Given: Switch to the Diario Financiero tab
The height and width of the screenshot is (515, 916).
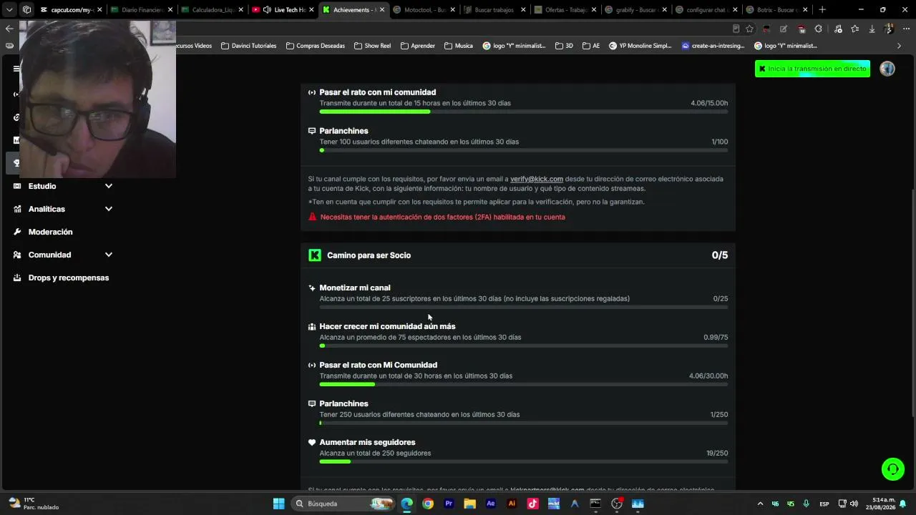Looking at the screenshot, I should [x=142, y=10].
